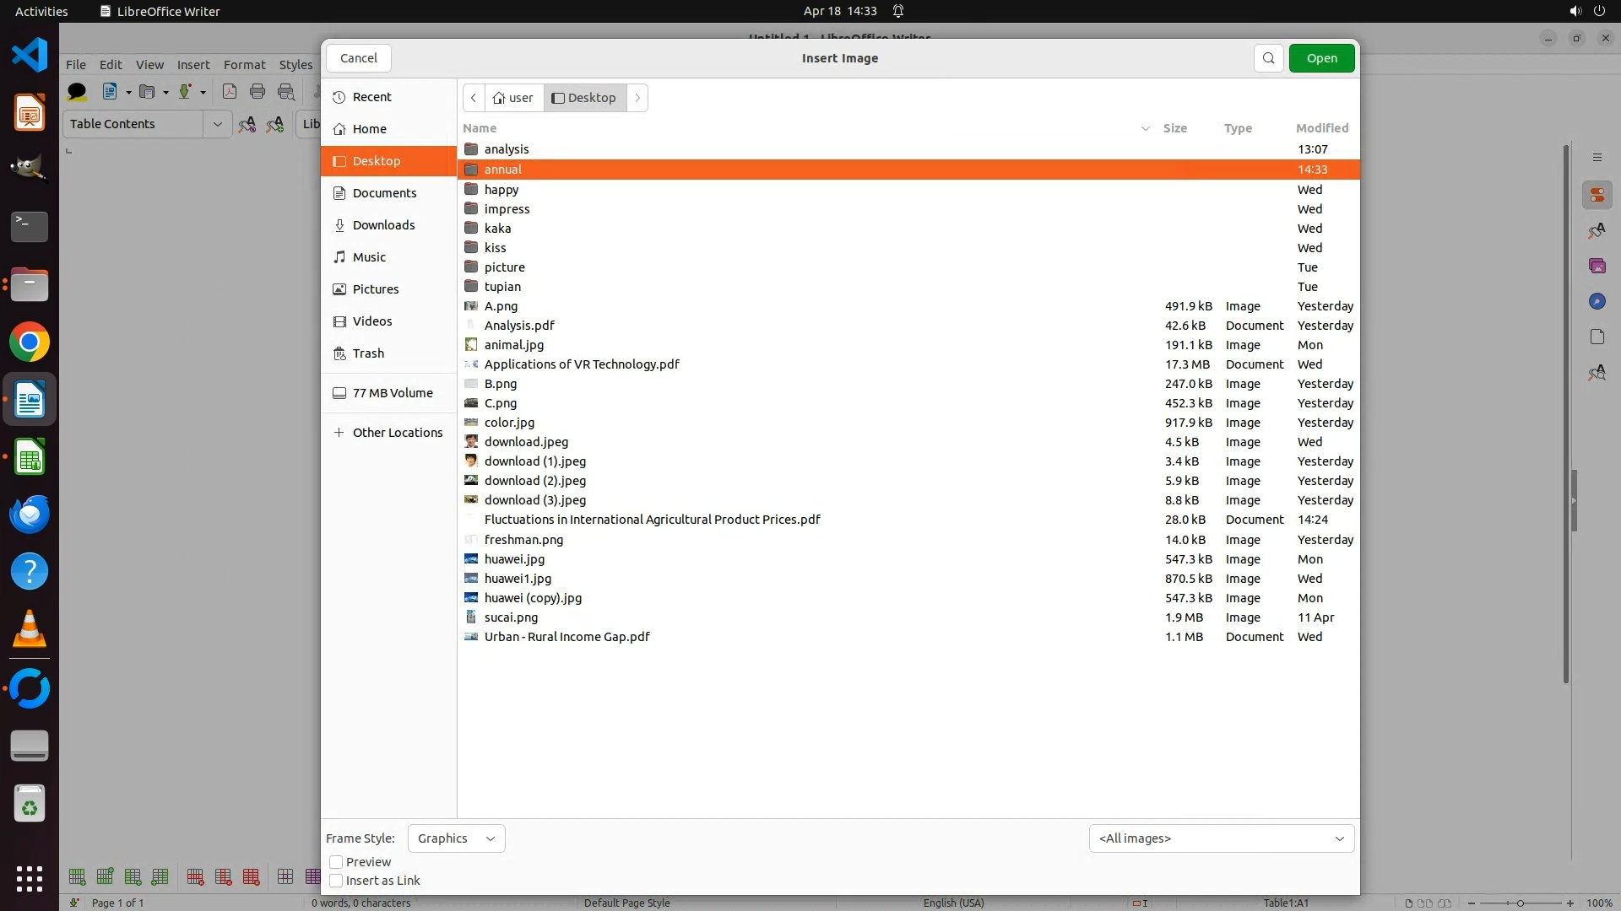Viewport: 1621px width, 911px height.
Task: Enable the Preview checkbox
Action: (336, 862)
